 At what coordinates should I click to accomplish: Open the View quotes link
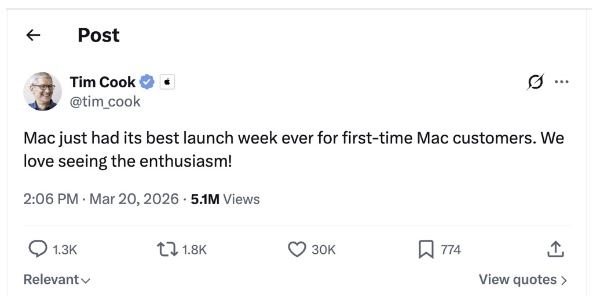tap(522, 280)
